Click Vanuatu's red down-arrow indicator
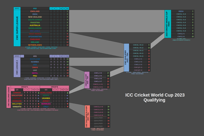The width and height of the screenshot is (204, 136). point(38,107)
